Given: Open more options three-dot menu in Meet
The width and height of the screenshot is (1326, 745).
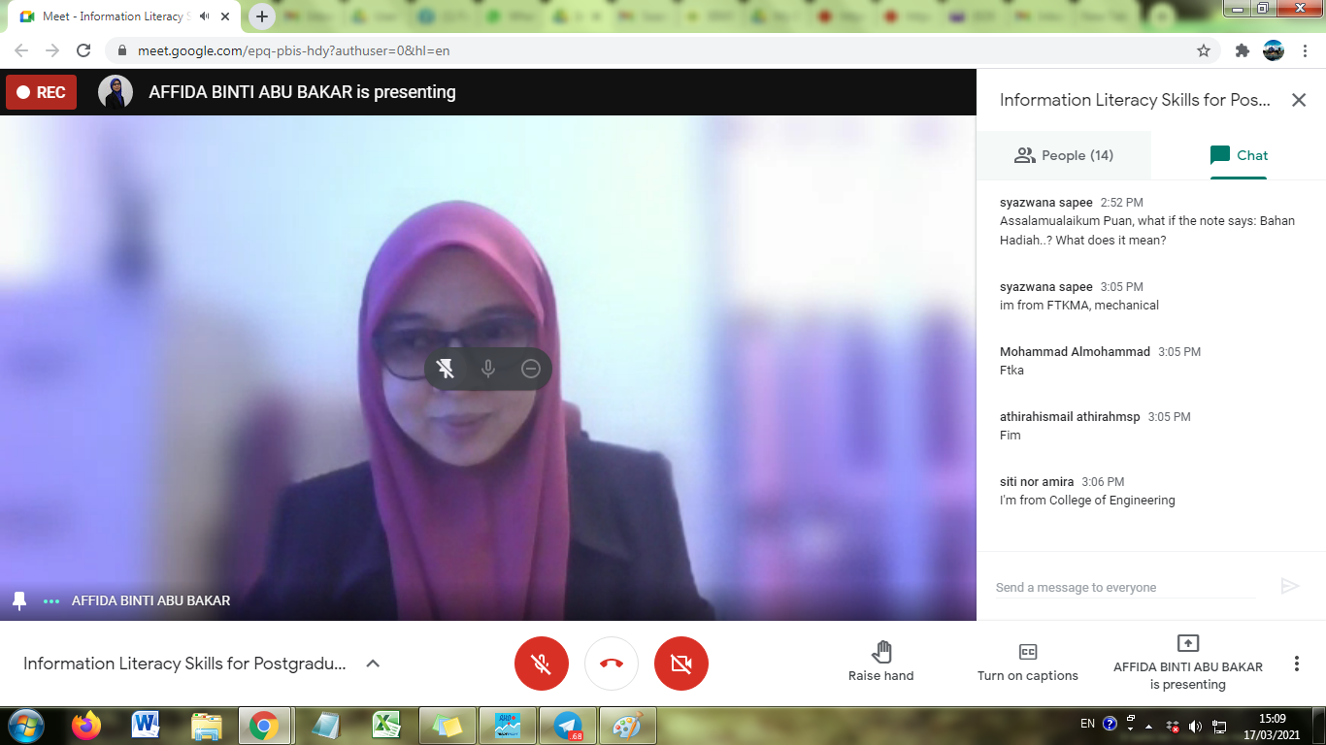Looking at the screenshot, I should (x=1296, y=664).
